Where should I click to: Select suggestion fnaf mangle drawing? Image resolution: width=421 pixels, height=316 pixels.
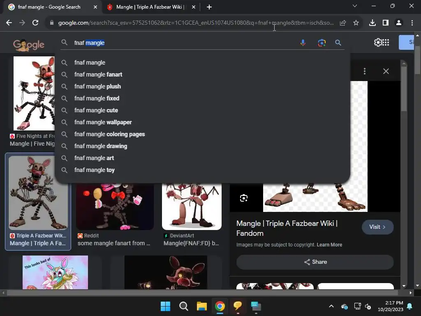click(x=202, y=146)
